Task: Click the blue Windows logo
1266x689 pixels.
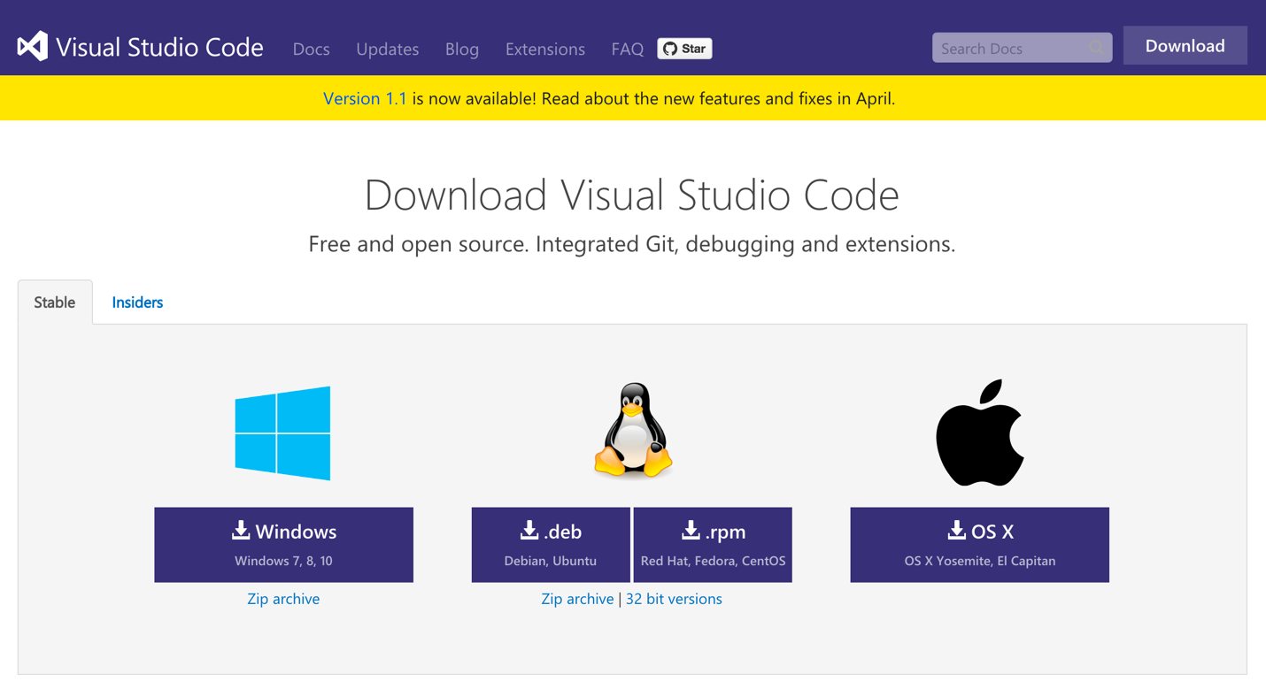Action: [x=282, y=433]
